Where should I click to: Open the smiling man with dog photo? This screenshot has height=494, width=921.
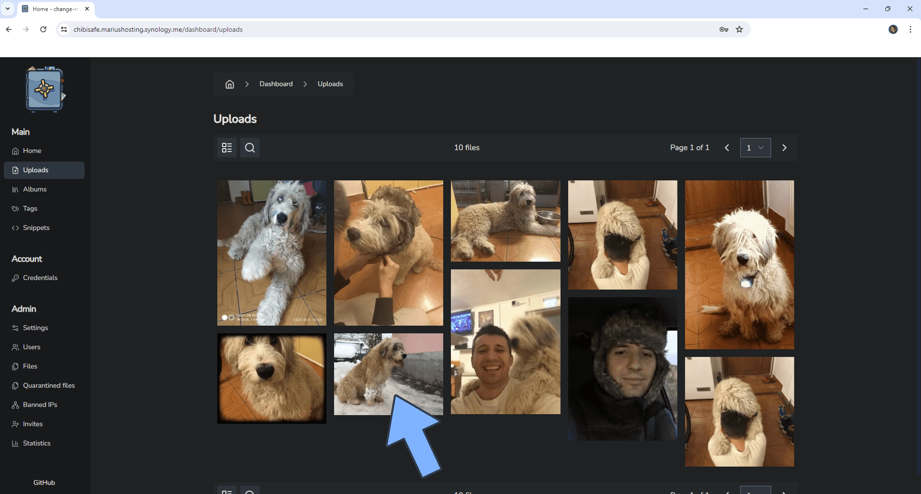pos(505,342)
